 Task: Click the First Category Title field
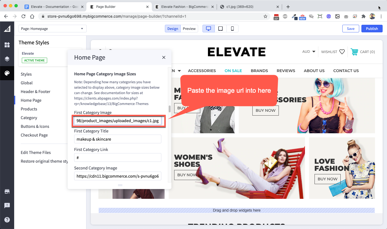118,139
